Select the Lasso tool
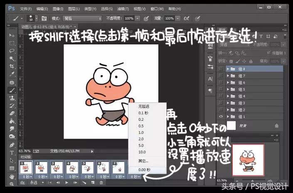This screenshot has height=193, width=293. pyautogui.click(x=12, y=51)
